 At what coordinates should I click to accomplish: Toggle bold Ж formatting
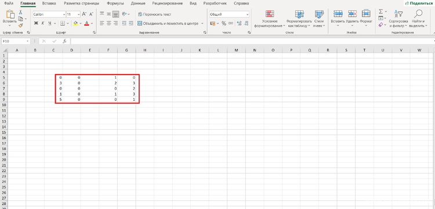pyautogui.click(x=36, y=24)
